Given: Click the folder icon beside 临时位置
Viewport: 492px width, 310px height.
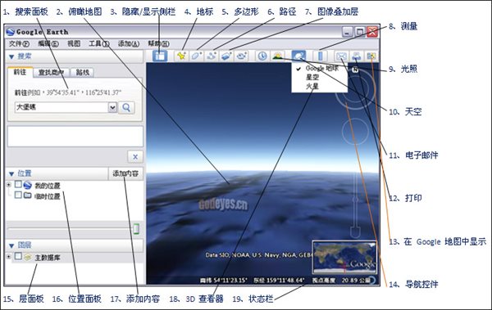Looking at the screenshot, I should coord(28,195).
